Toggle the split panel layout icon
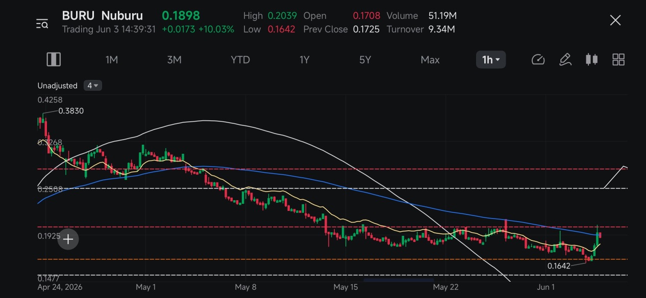The width and height of the screenshot is (646, 298). click(x=54, y=60)
